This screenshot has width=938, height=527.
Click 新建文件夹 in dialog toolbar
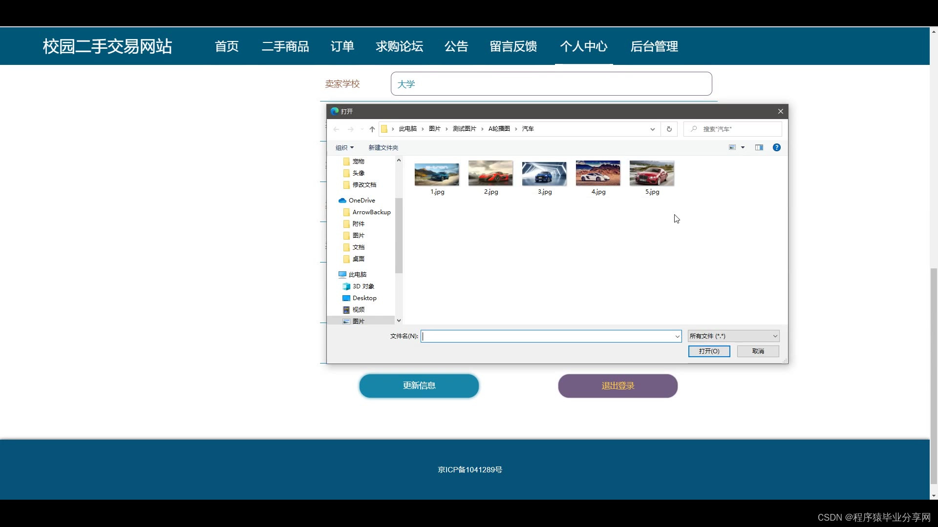pos(383,148)
